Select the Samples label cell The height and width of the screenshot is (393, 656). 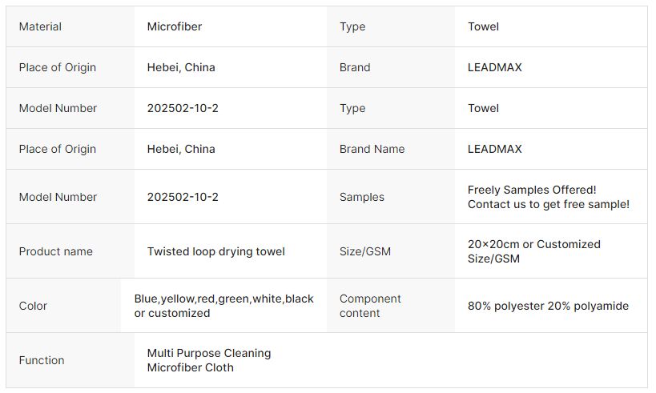pyautogui.click(x=391, y=197)
